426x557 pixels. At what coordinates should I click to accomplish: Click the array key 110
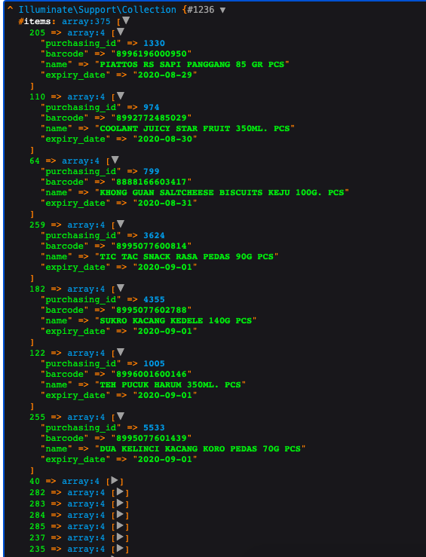tap(37, 96)
